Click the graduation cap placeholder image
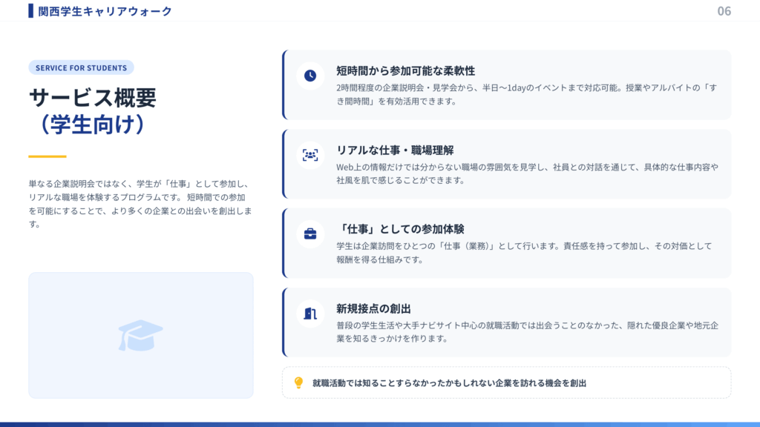 pyautogui.click(x=140, y=334)
